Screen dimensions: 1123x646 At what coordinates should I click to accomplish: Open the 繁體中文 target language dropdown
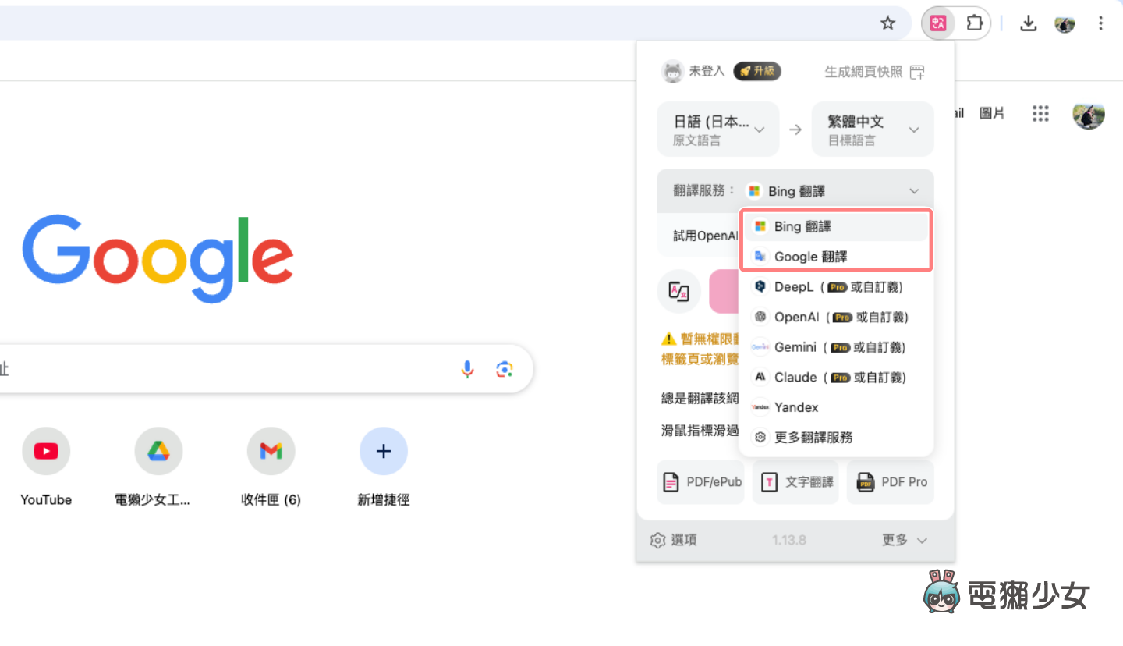coord(873,130)
